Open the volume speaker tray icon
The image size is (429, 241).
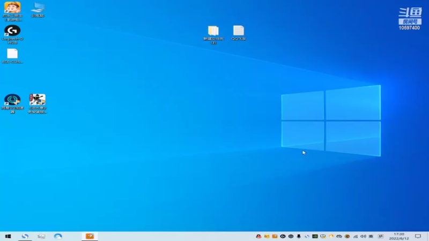click(x=363, y=236)
